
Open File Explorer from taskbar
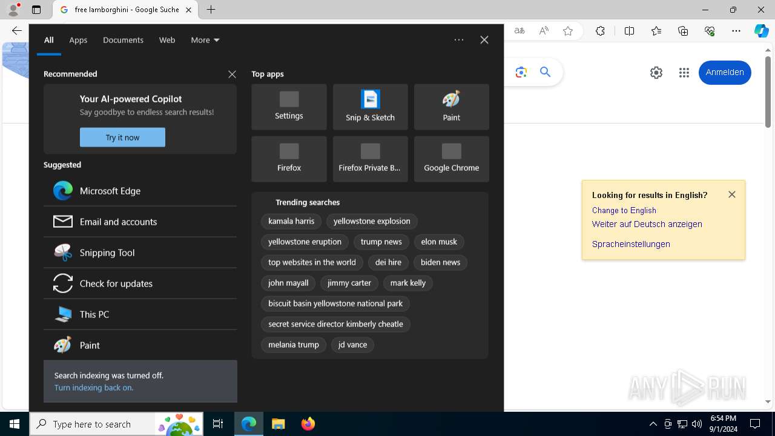click(279, 424)
